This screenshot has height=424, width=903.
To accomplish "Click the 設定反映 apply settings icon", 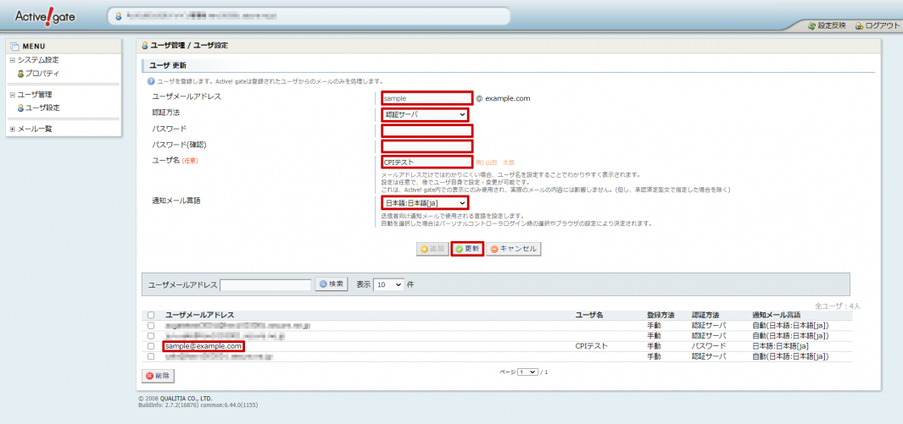I will [x=811, y=25].
